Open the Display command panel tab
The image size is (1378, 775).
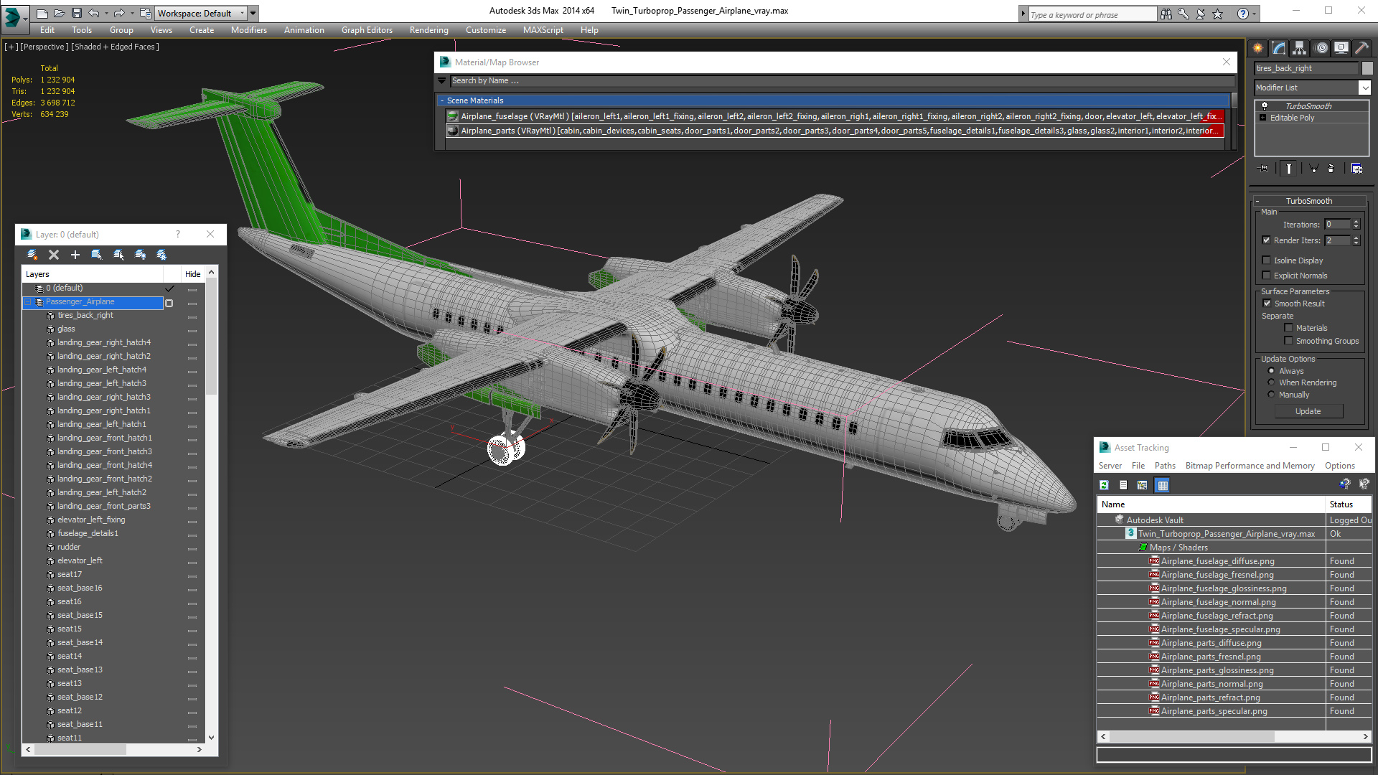[1341, 48]
